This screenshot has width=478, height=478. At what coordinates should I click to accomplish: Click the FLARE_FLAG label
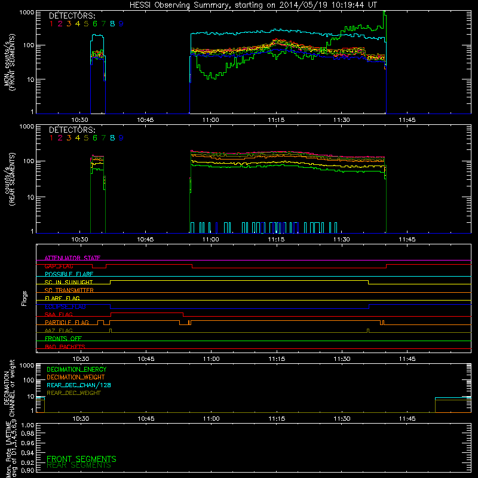pyautogui.click(x=62, y=298)
